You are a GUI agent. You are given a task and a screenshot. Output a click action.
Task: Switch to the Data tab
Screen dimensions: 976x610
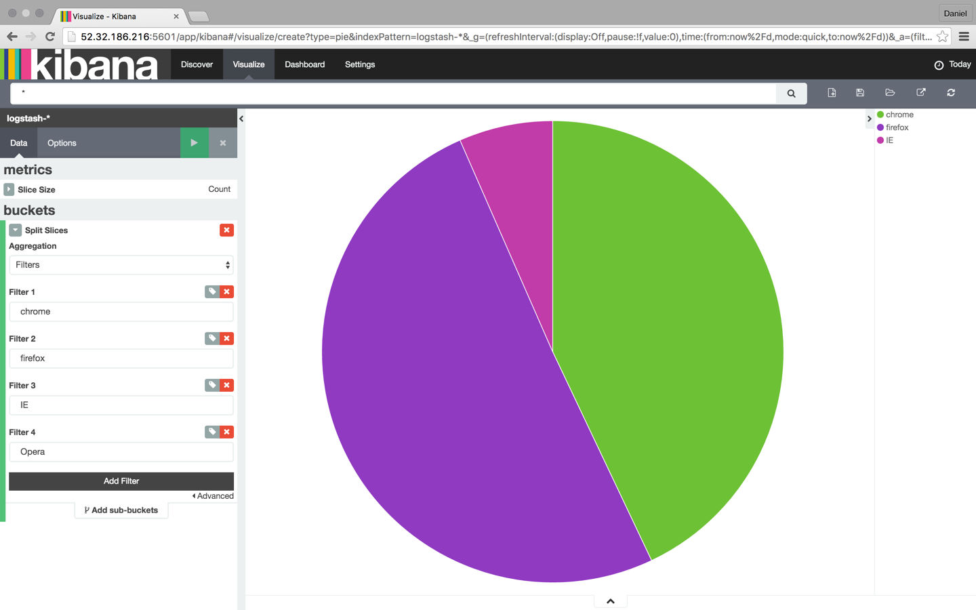click(x=19, y=143)
